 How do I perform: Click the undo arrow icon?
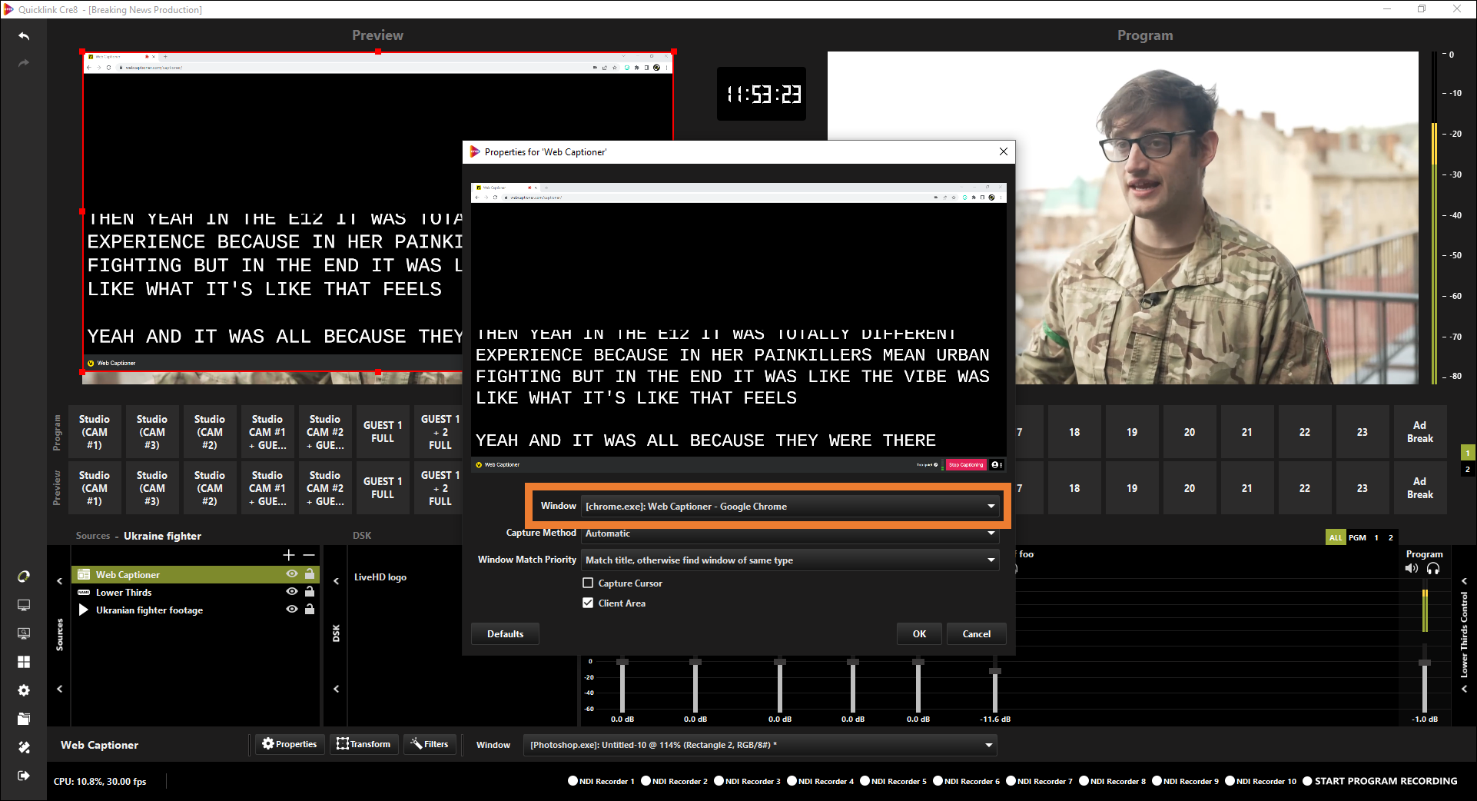point(24,36)
